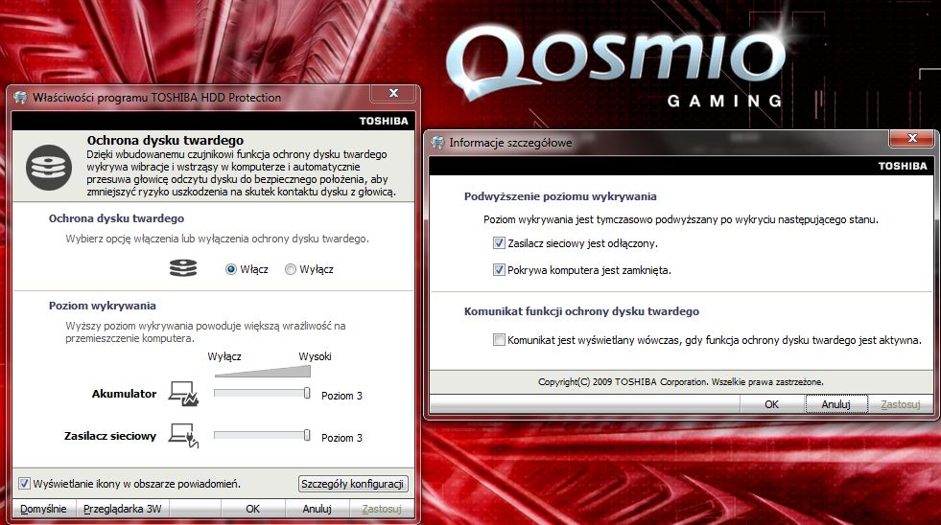Close the Informacje szczegółowe dialog
This screenshot has height=525, width=941.
[x=913, y=138]
